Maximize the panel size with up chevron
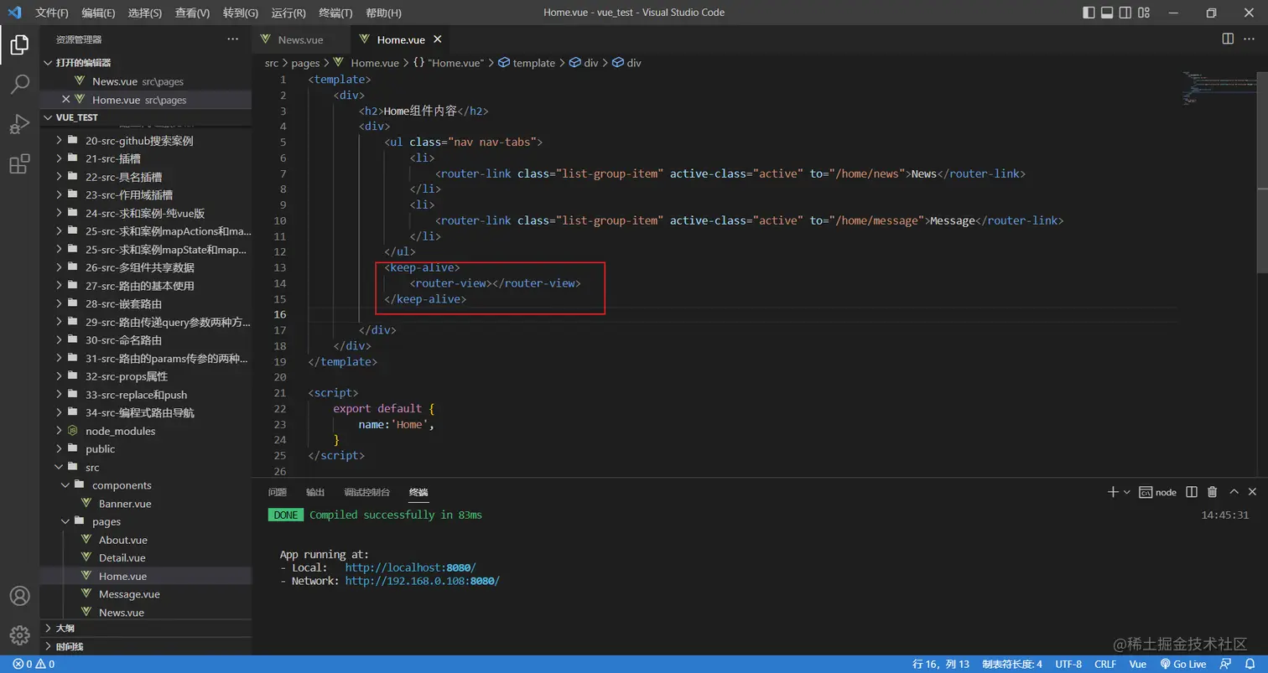1268x673 pixels. click(x=1234, y=492)
